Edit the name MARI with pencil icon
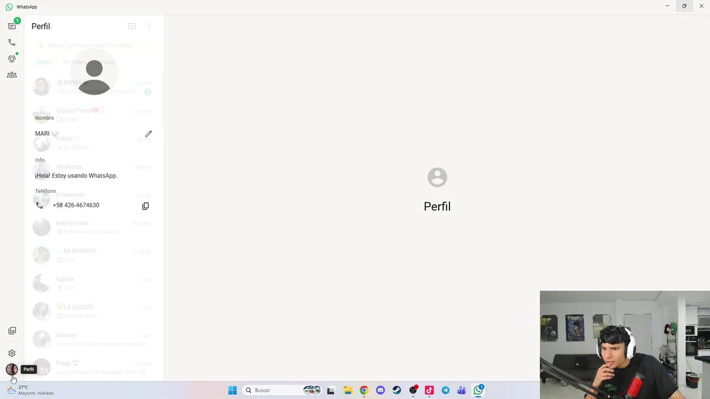Viewport: 710px width, 399px height. (148, 134)
